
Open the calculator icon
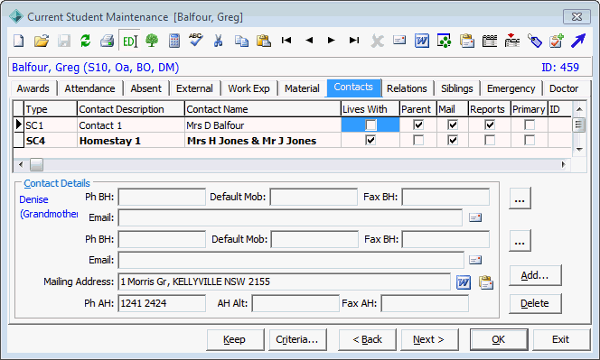tap(174, 41)
